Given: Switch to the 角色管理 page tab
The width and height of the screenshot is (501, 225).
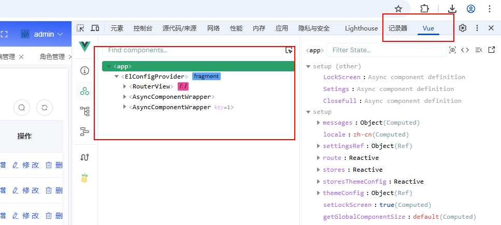Looking at the screenshot, I should [x=52, y=57].
